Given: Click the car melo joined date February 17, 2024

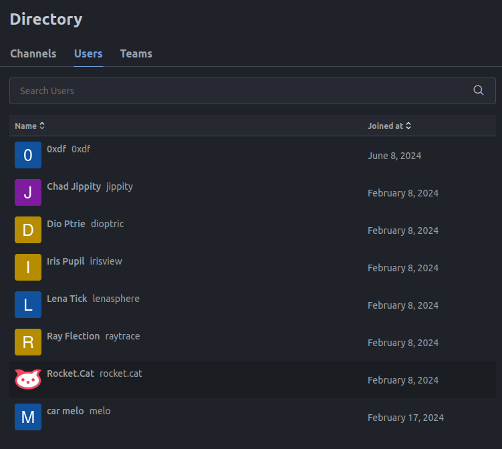Looking at the screenshot, I should (x=405, y=418).
